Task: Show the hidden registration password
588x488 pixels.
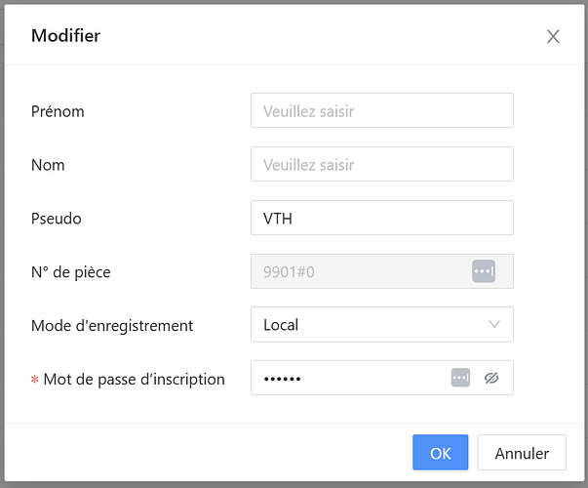Action: pos(491,378)
